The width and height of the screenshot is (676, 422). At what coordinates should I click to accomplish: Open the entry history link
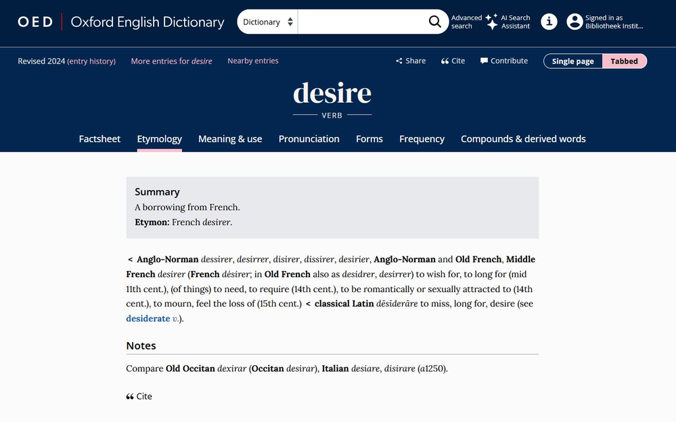[x=91, y=61]
